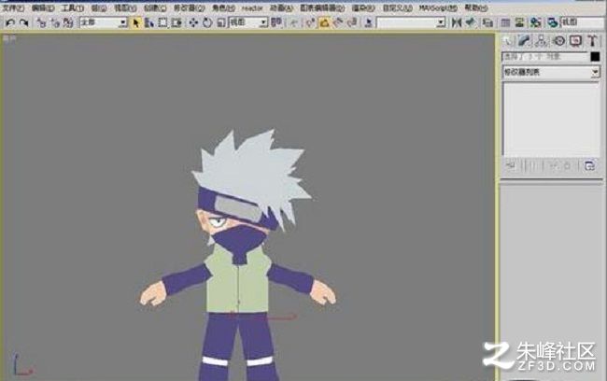Open the selection filter 全部 dropdown

tap(104, 22)
